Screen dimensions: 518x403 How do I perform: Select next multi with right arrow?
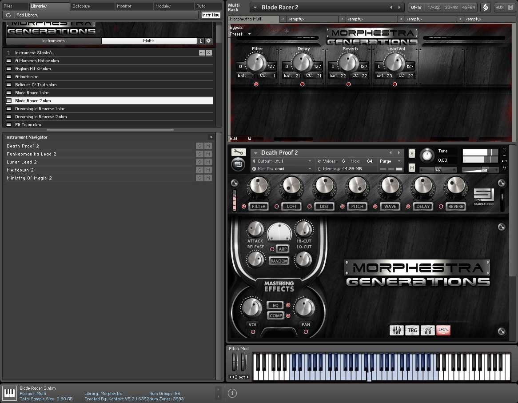click(399, 7)
